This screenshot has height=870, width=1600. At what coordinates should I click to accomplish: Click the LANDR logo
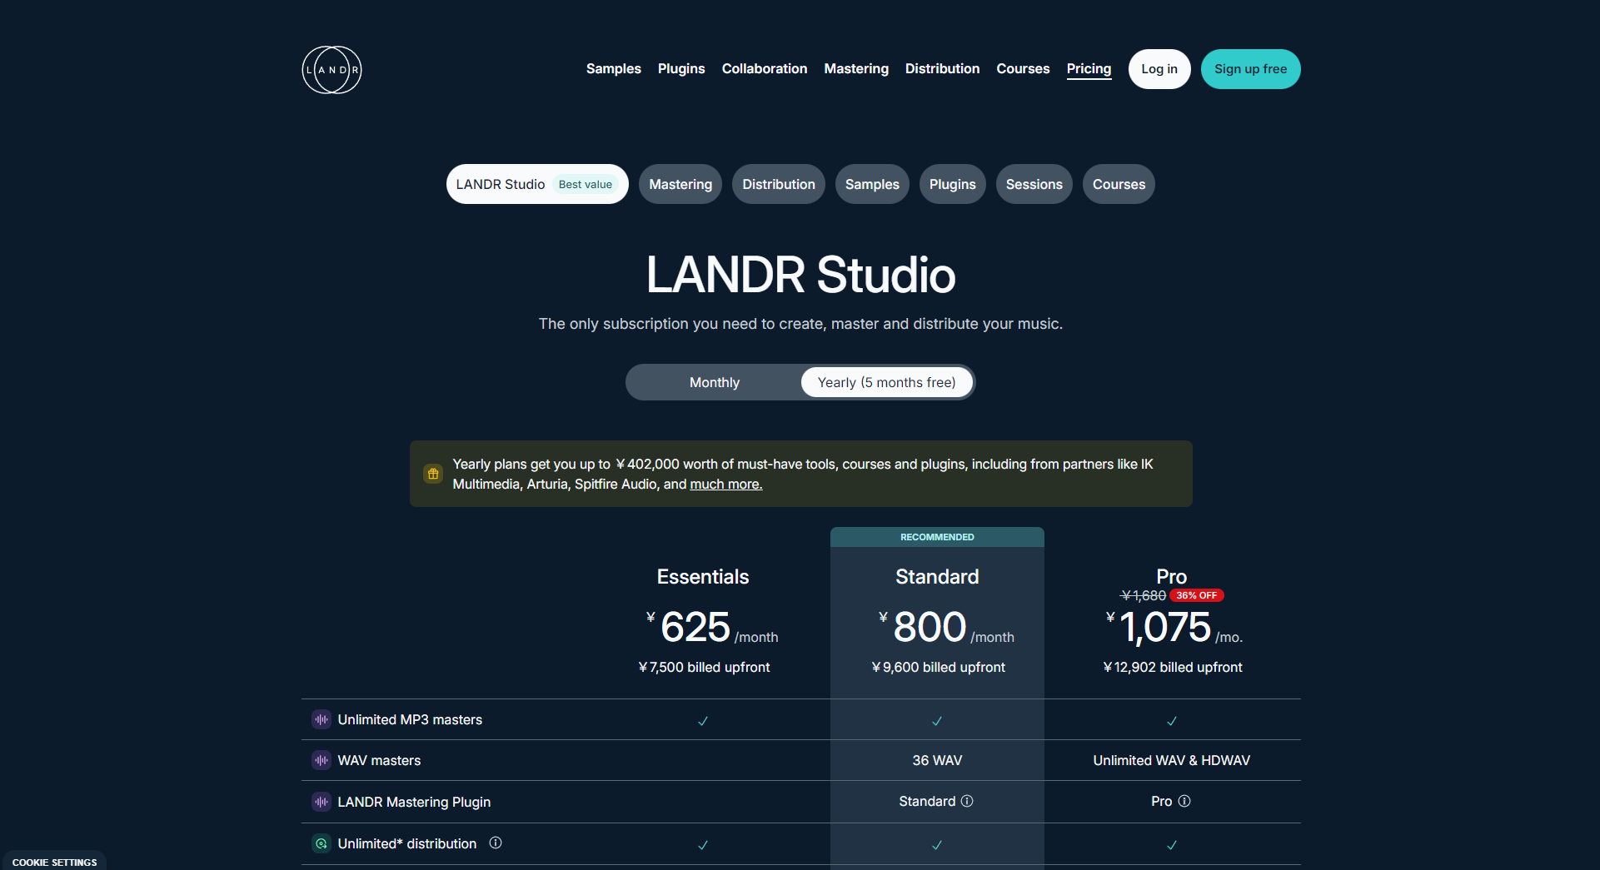[331, 70]
